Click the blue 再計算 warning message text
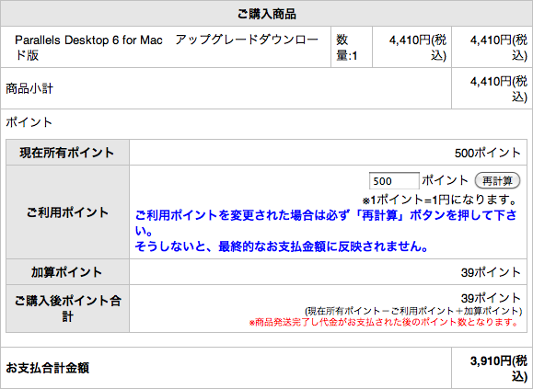533x389 pixels. (x=326, y=231)
